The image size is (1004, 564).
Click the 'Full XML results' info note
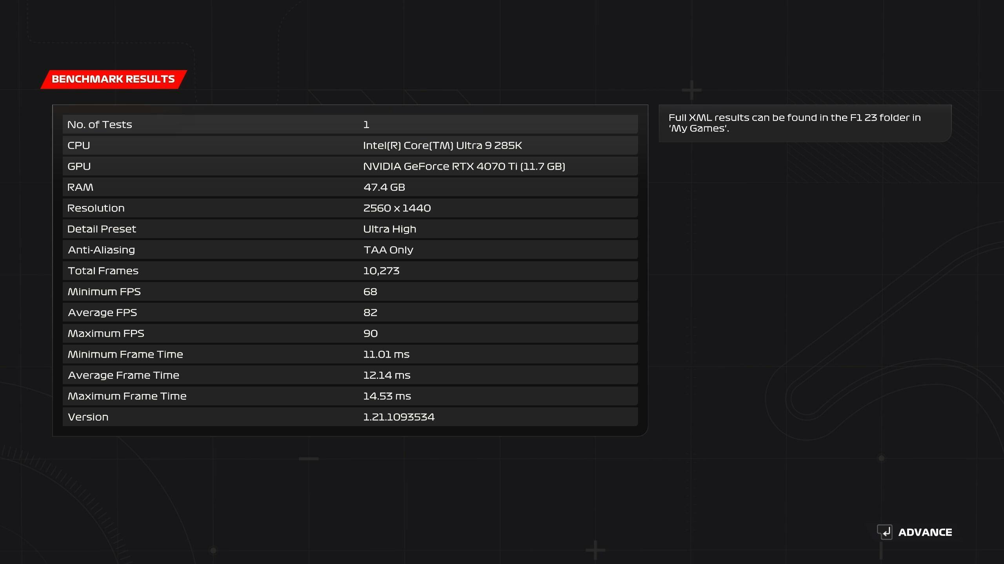tap(805, 123)
